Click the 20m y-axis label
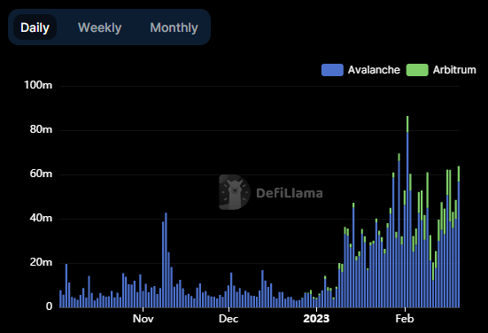 pos(41,262)
